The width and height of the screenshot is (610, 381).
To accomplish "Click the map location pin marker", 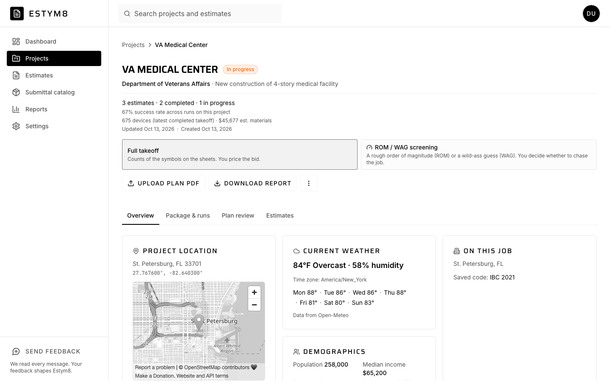I will (199, 323).
